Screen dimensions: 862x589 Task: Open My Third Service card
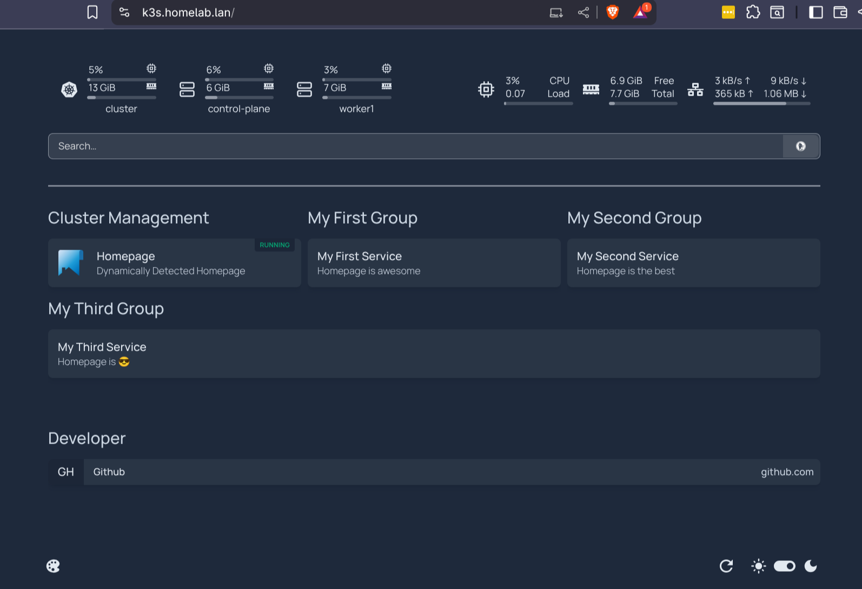[x=434, y=354]
